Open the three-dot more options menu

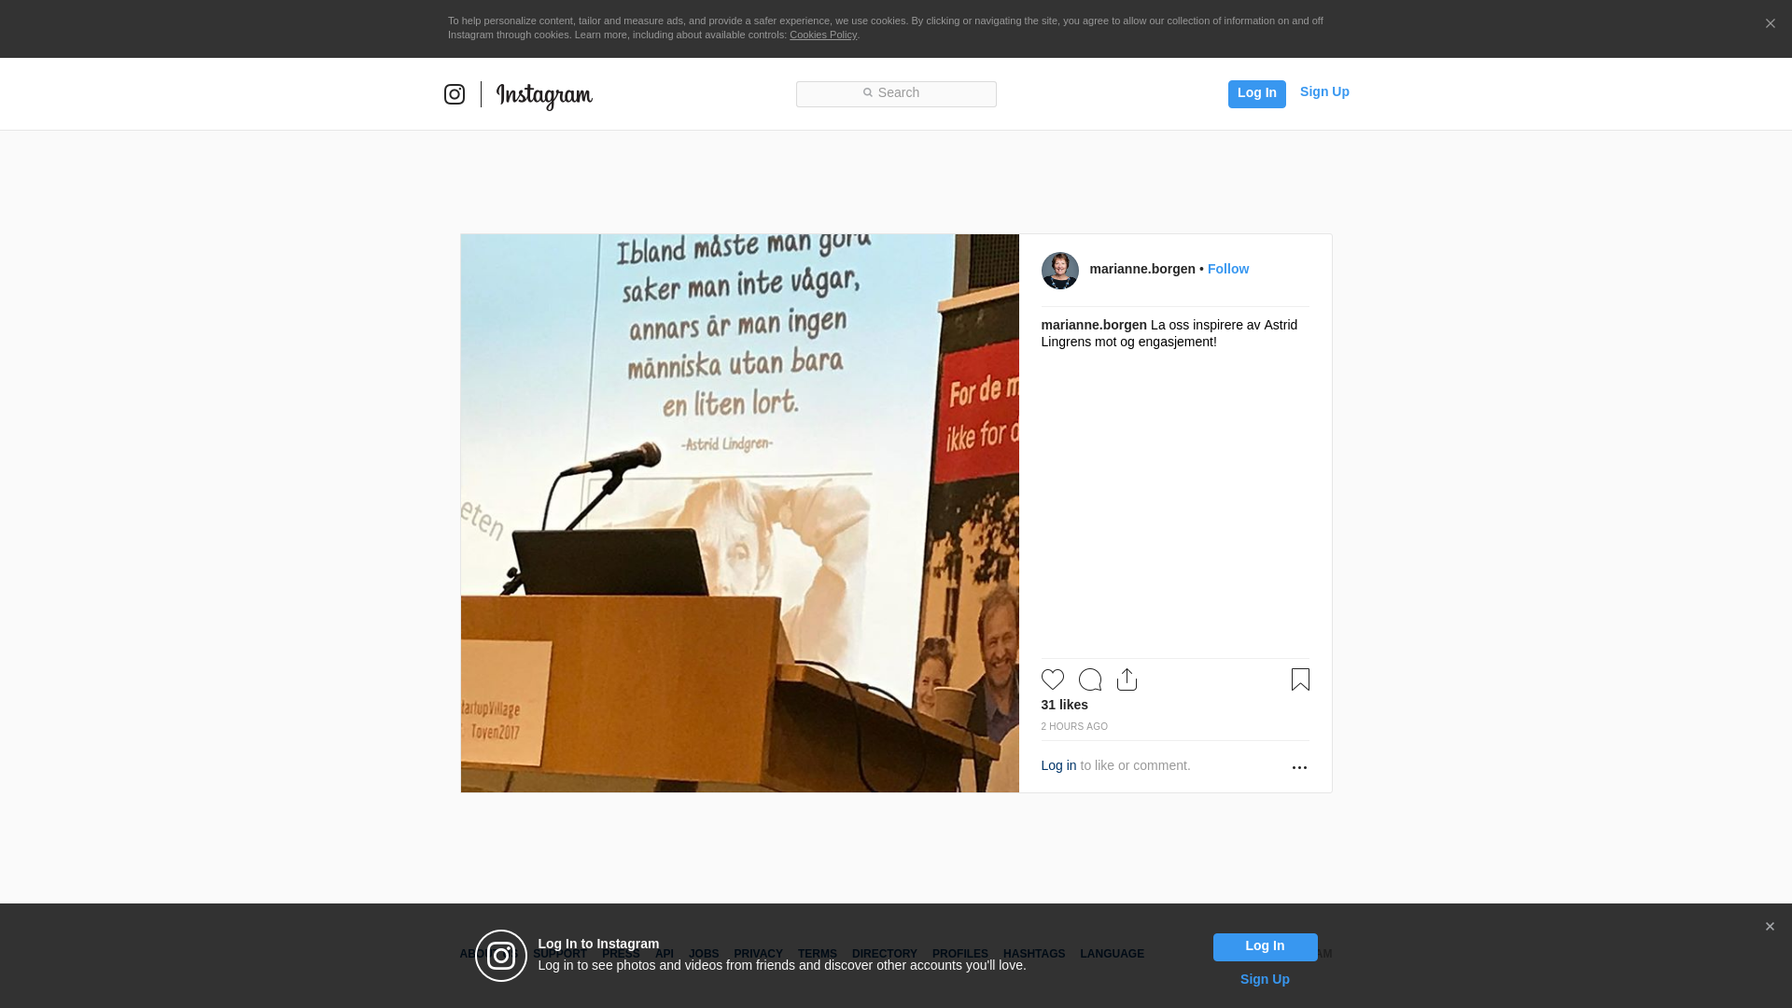tap(1299, 767)
